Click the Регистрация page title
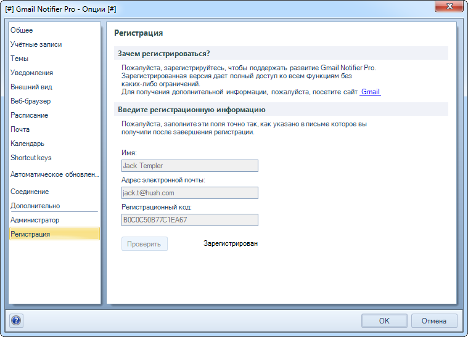 click(x=139, y=33)
